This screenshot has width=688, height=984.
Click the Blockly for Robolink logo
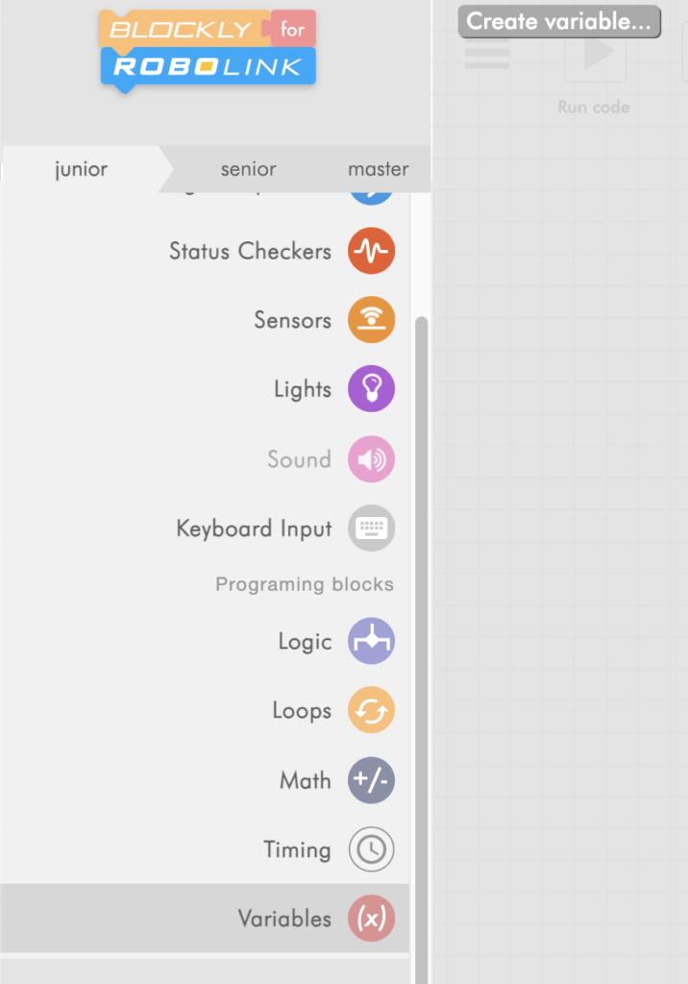(208, 50)
